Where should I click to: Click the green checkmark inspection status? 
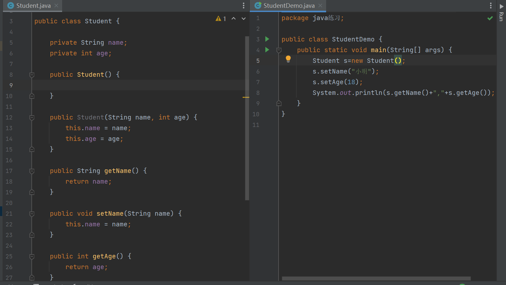(490, 18)
